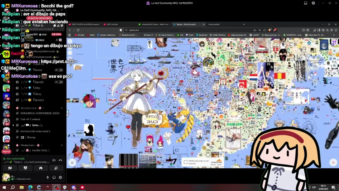Open Discord help icon
The height and width of the screenshot is (191, 339).
(x=313, y=3)
